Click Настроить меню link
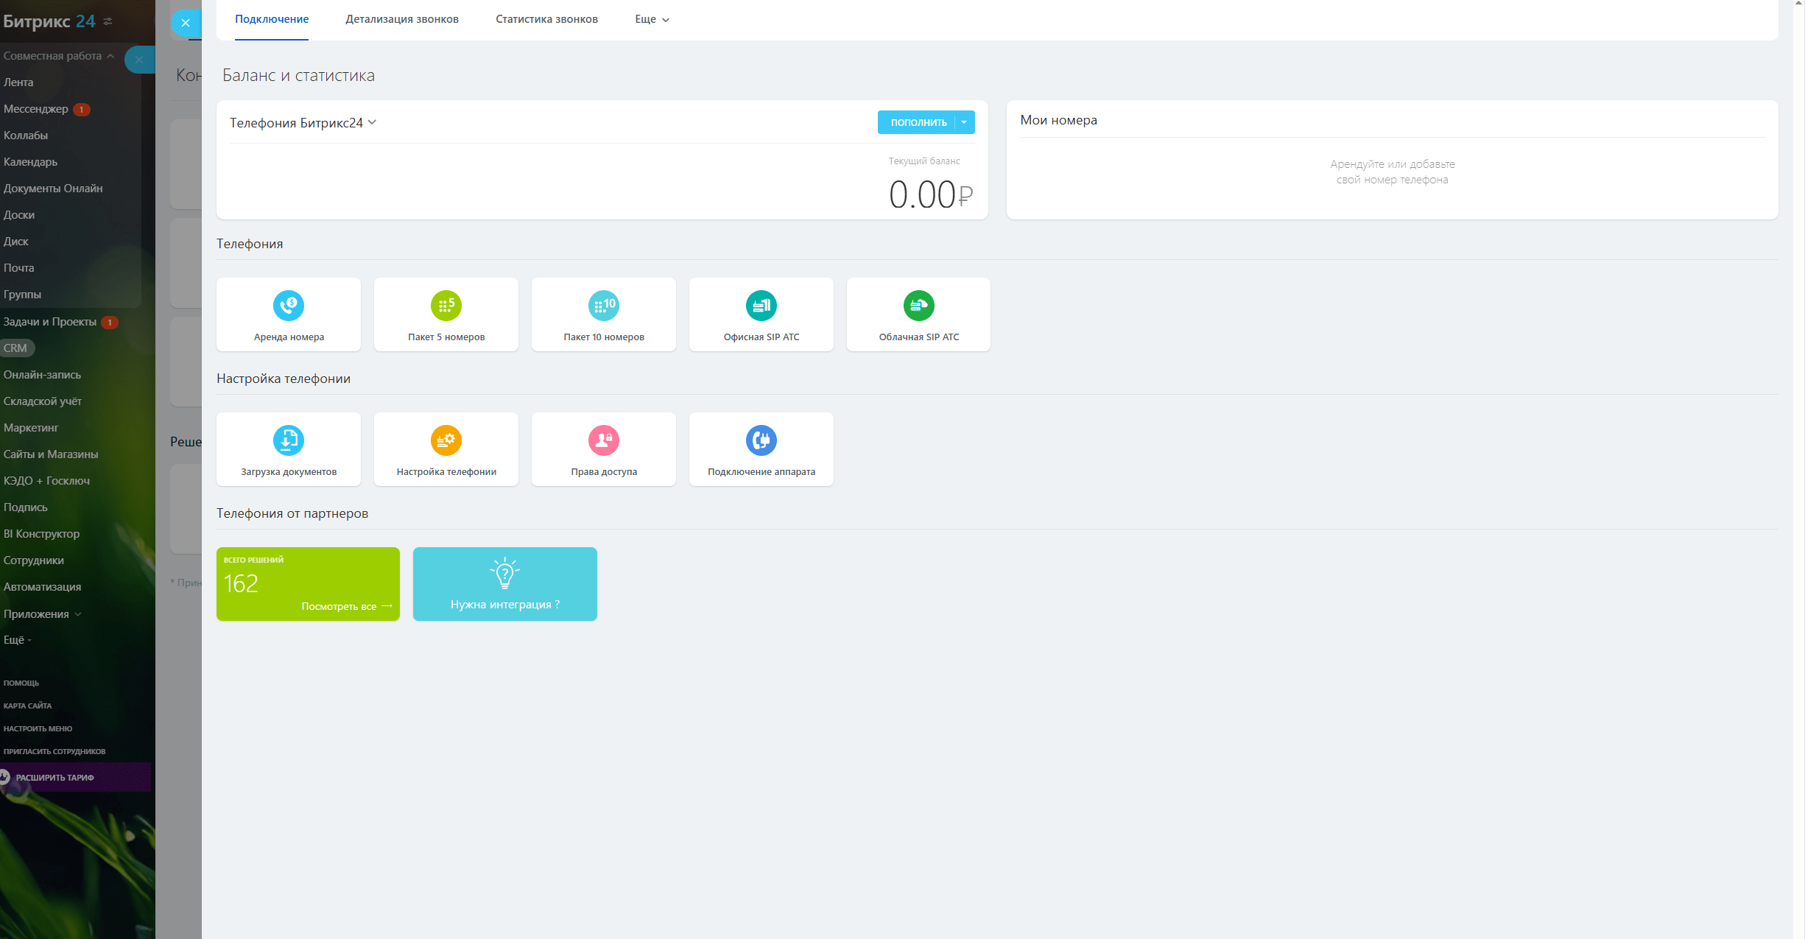The height and width of the screenshot is (939, 1805). pos(38,728)
